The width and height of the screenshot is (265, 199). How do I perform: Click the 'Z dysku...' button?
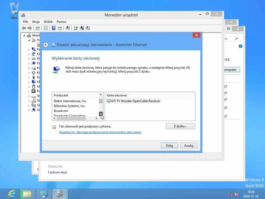pyautogui.click(x=180, y=126)
